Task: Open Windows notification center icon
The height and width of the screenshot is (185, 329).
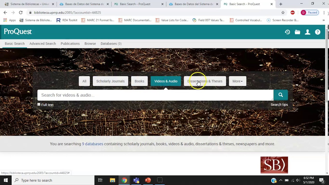Action: (x=322, y=180)
